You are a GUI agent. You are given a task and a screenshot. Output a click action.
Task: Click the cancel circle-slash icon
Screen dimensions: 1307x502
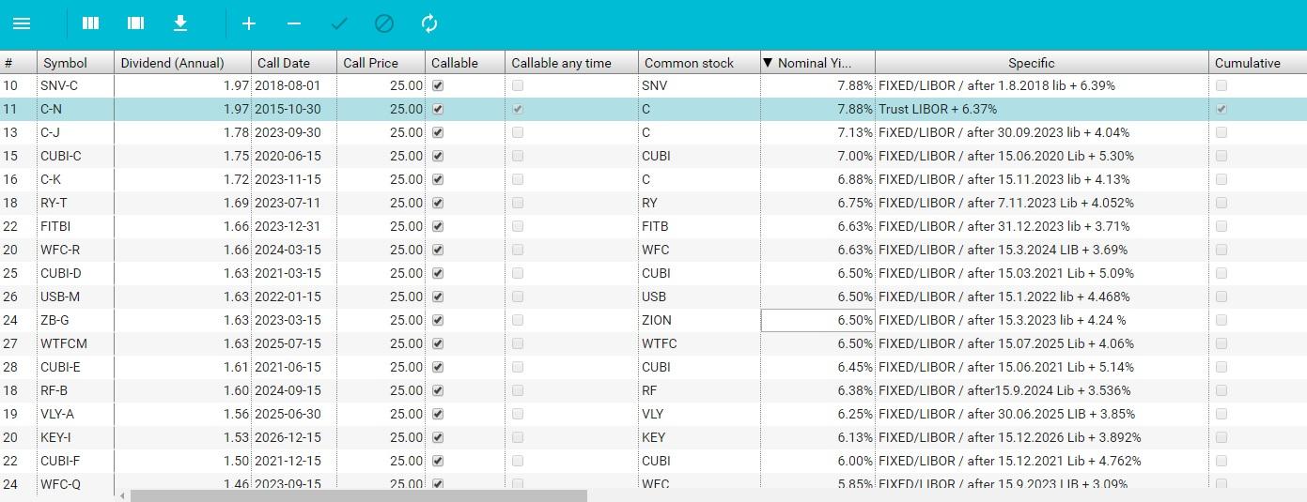pos(384,23)
